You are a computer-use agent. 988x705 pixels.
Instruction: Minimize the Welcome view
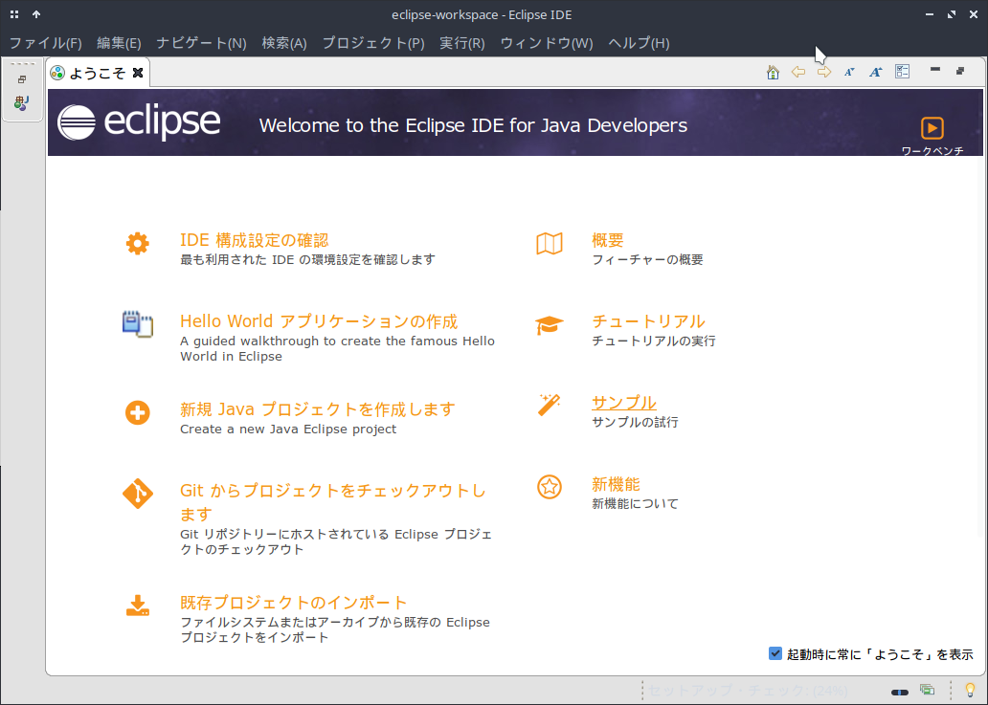point(935,69)
